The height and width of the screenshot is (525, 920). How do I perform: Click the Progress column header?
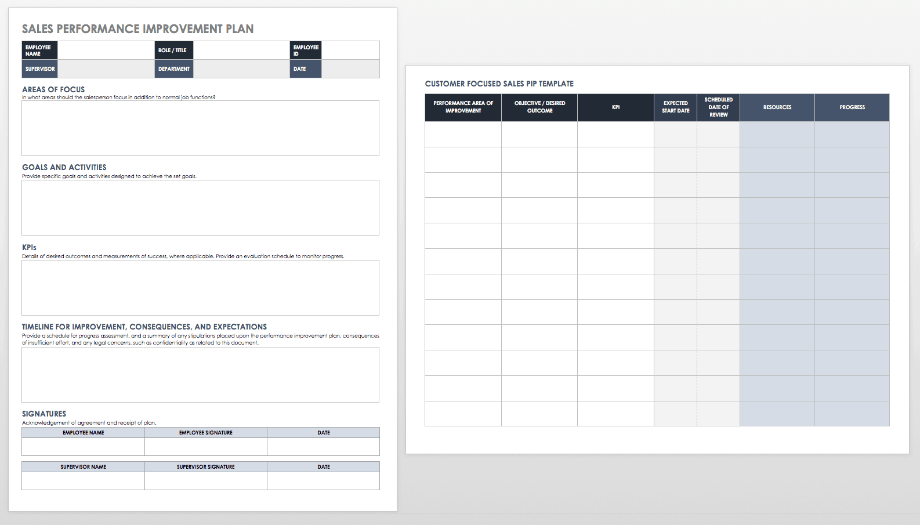pos(852,107)
